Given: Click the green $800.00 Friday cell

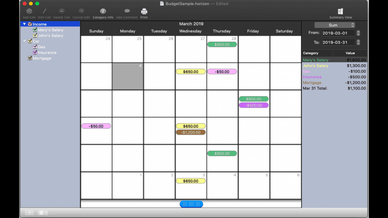Looking at the screenshot, I should tap(254, 99).
